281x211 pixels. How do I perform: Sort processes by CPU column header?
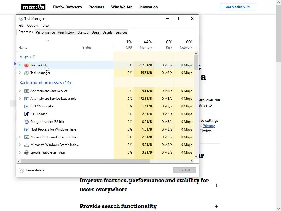[x=124, y=45]
